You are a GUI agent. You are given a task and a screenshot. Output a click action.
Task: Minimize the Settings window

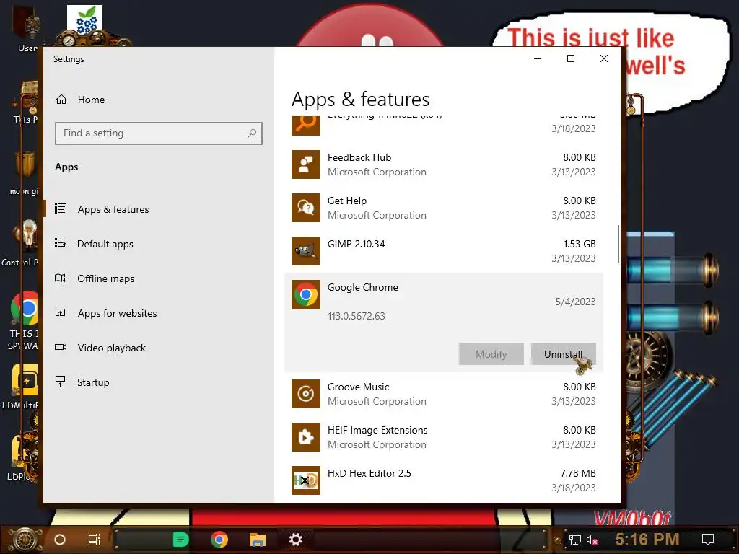point(538,58)
